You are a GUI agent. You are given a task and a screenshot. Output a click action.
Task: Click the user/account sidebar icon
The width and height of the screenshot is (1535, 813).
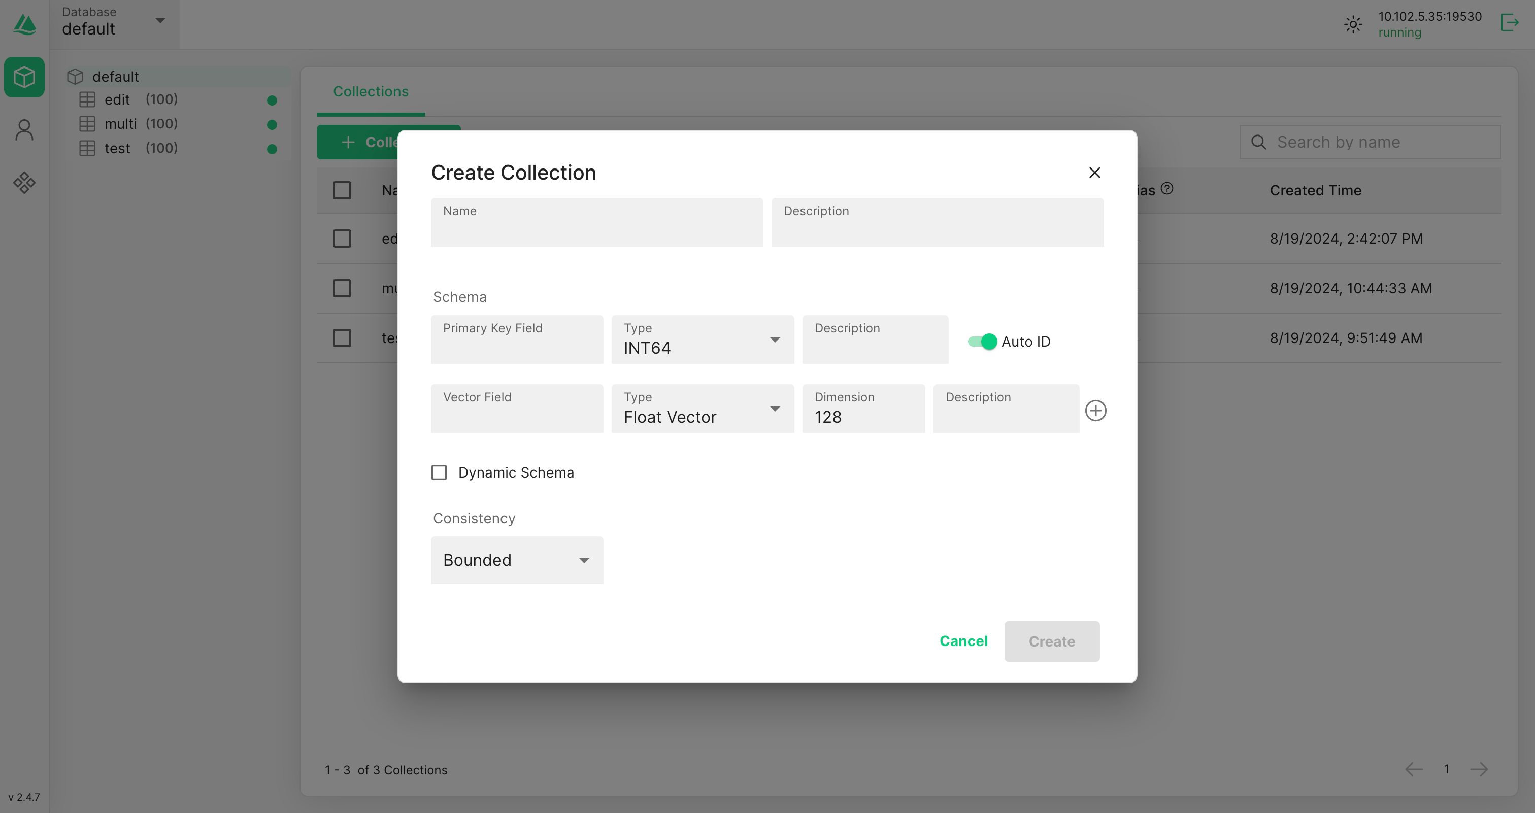click(24, 130)
